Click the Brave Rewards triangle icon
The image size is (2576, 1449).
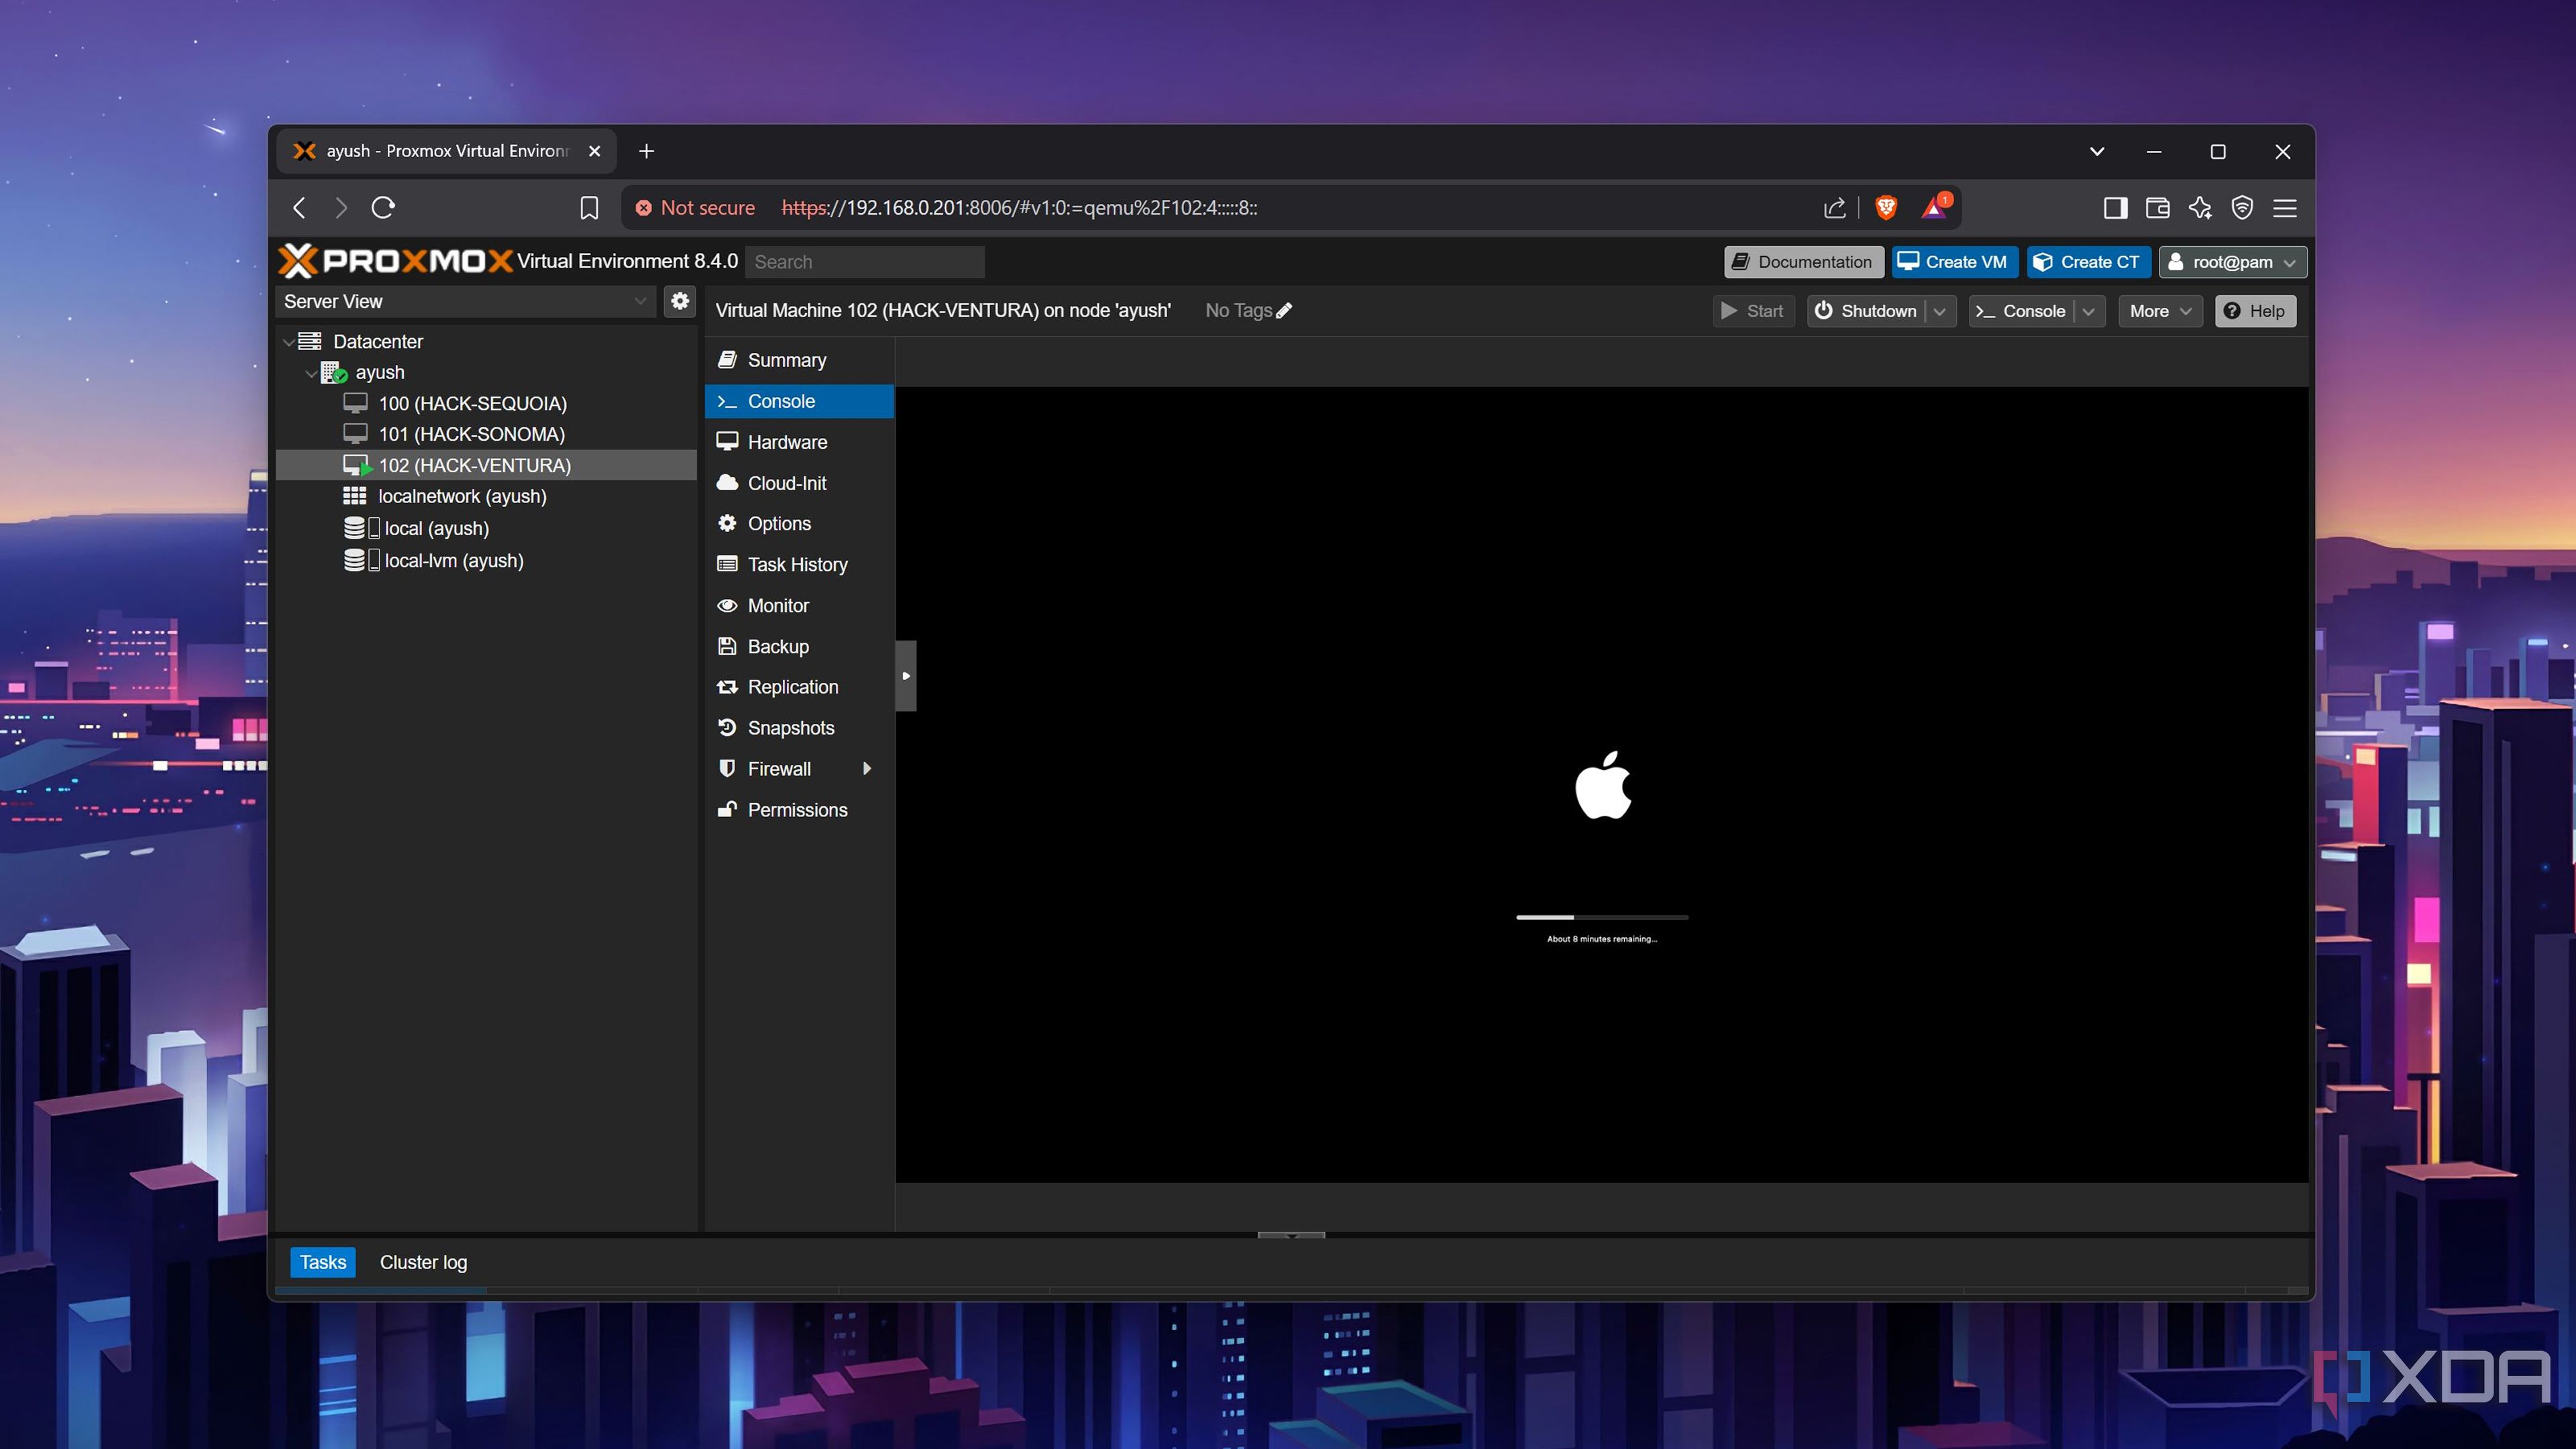click(x=1935, y=207)
